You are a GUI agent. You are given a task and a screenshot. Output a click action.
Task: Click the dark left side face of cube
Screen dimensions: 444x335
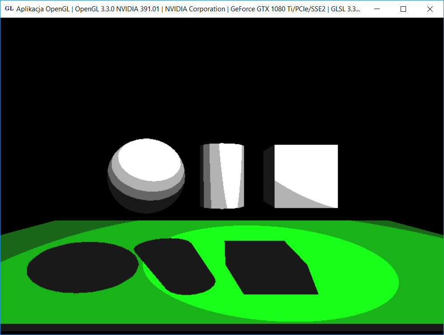tap(269, 176)
